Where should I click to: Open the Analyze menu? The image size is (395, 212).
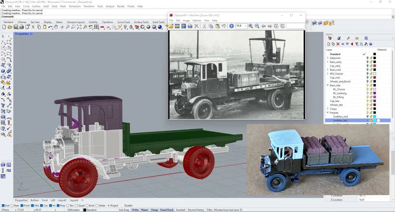click(x=110, y=7)
